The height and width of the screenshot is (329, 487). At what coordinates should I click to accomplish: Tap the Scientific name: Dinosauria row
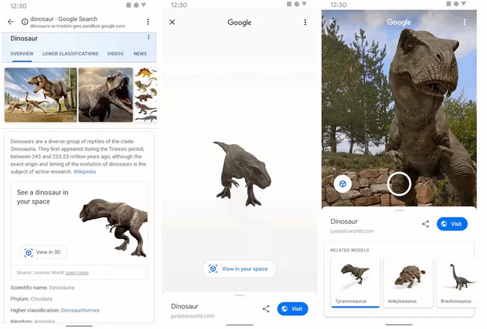point(42,288)
